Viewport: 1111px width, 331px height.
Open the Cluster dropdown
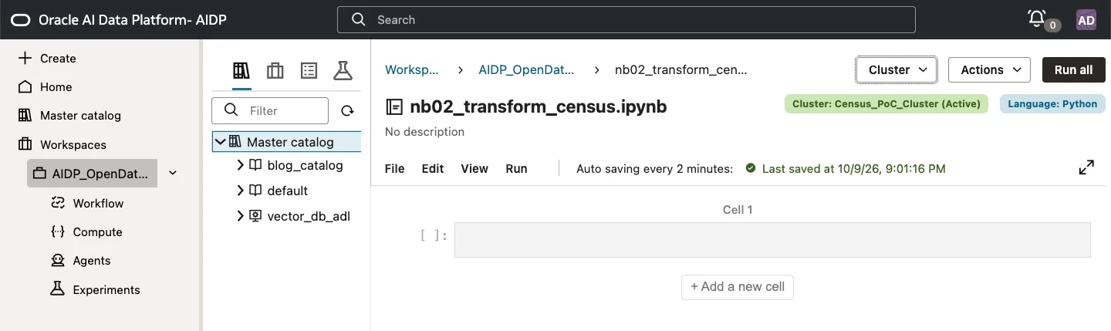[897, 69]
